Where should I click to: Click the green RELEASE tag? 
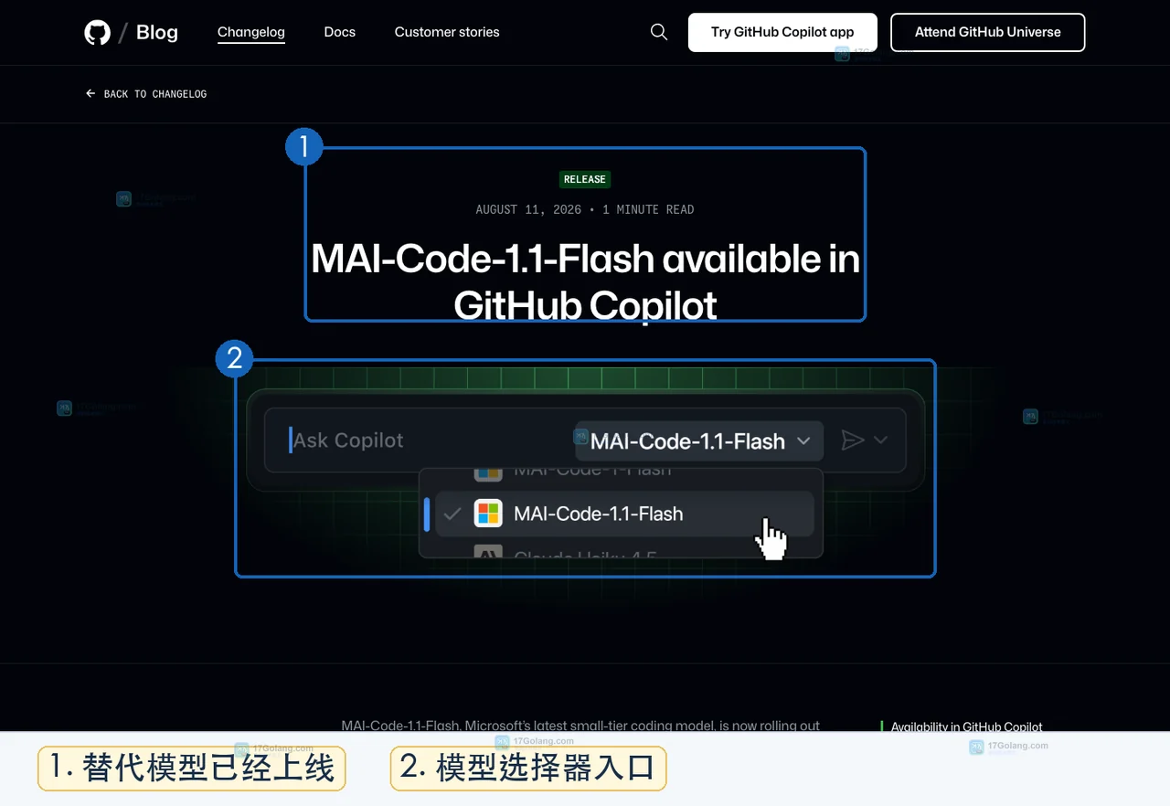click(x=585, y=179)
